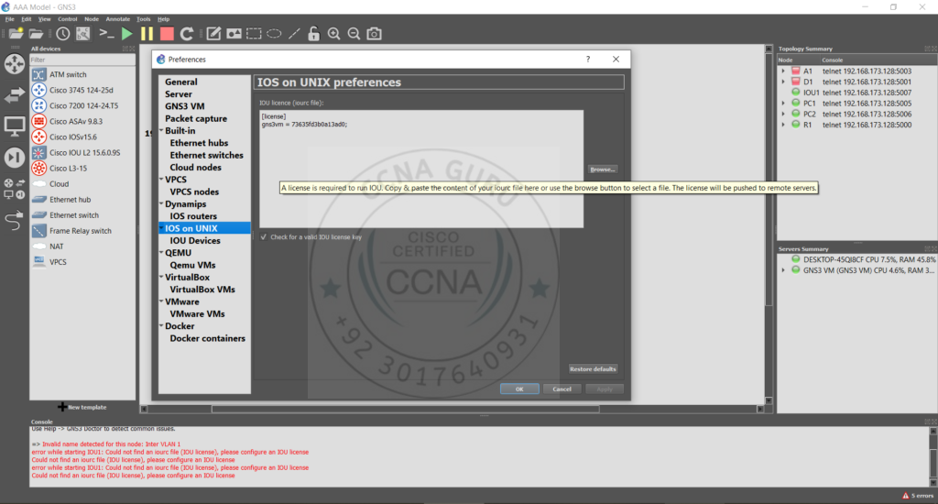The height and width of the screenshot is (504, 938).
Task: Start all nodes with green play icon
Action: point(126,34)
